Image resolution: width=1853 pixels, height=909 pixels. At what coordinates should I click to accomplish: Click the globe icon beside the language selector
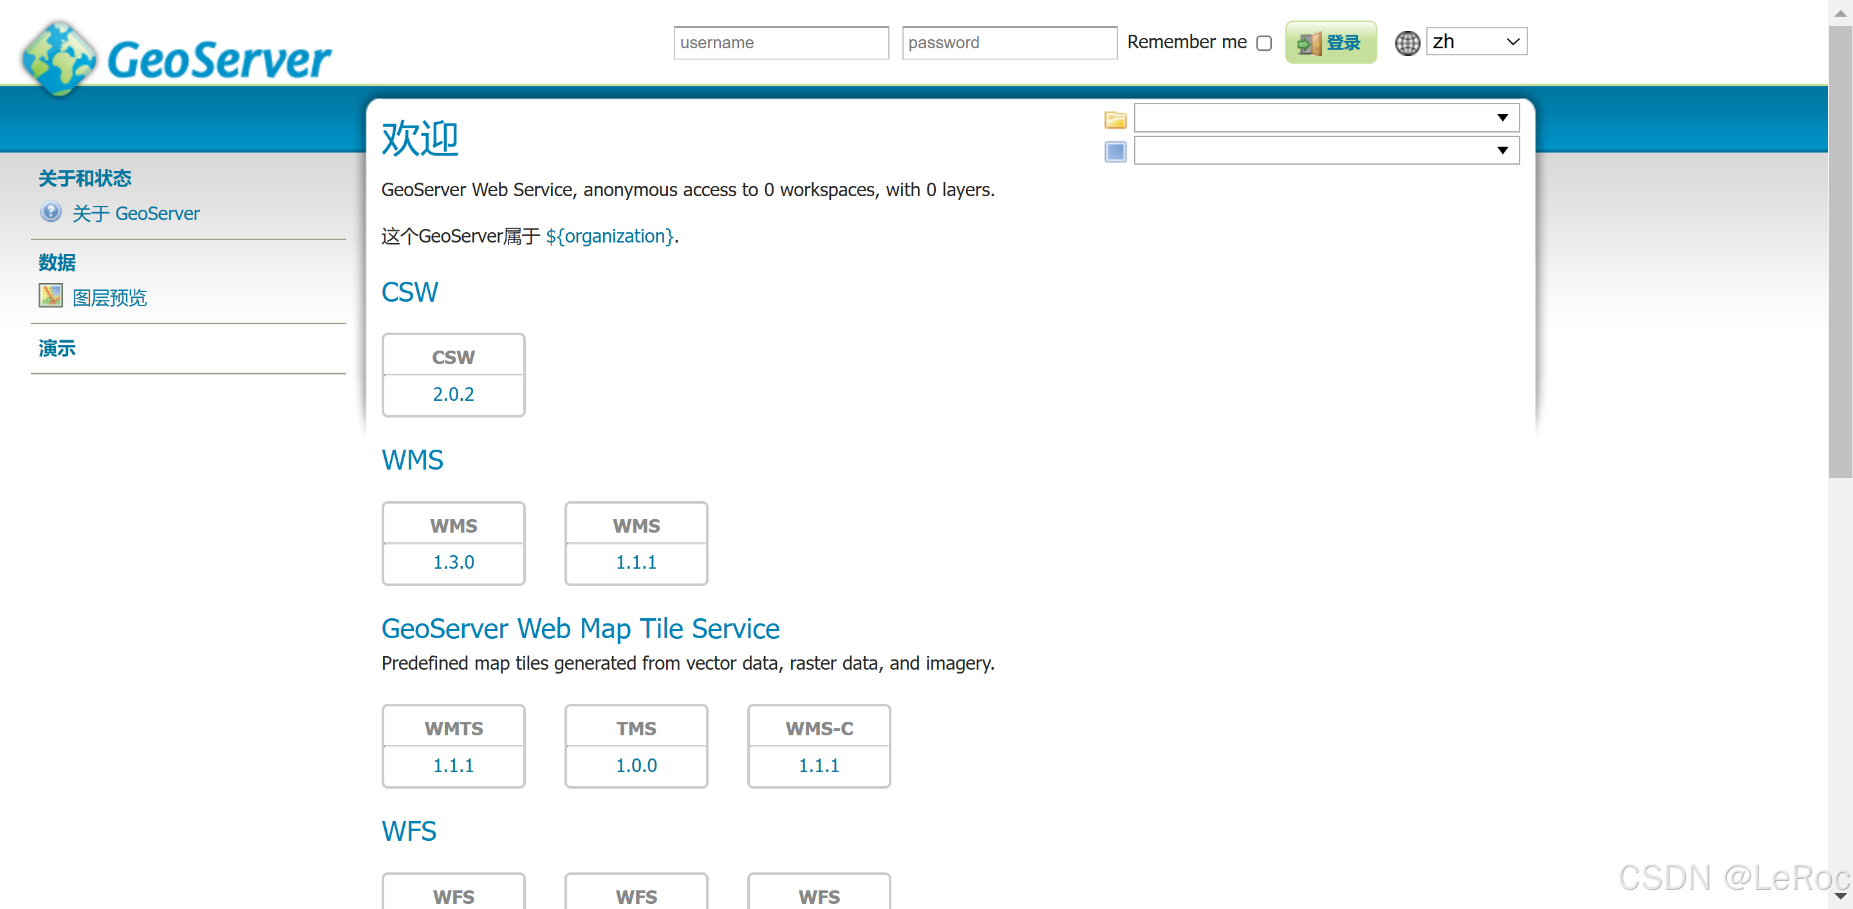point(1407,42)
